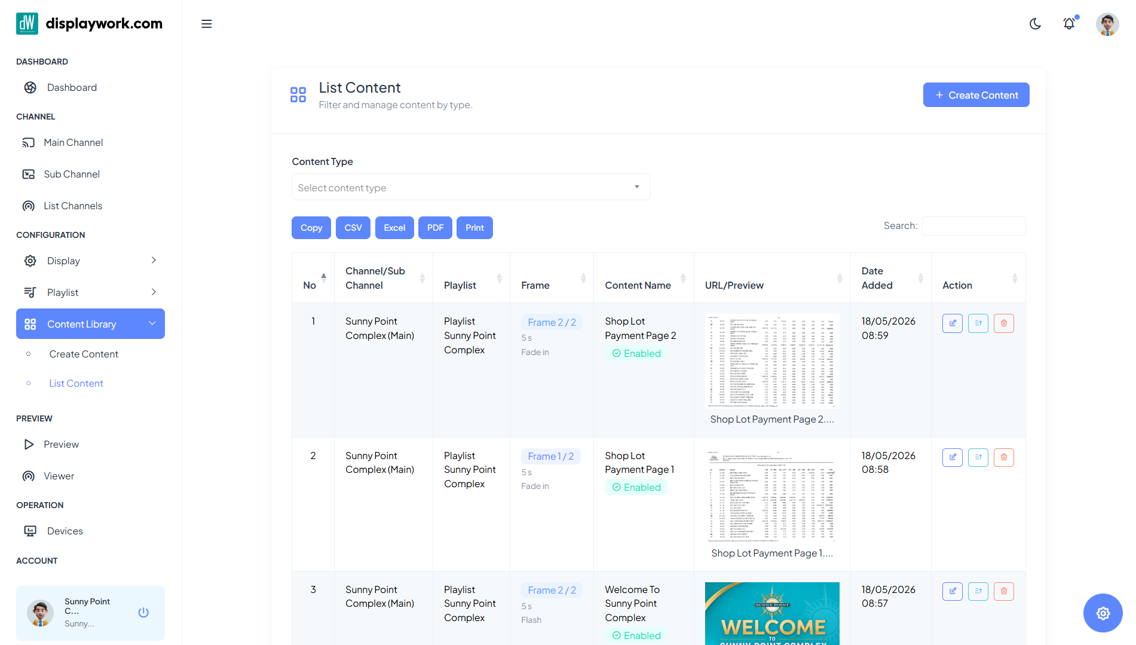Open user avatar in top bar
Image resolution: width=1136 pixels, height=645 pixels.
[1107, 24]
